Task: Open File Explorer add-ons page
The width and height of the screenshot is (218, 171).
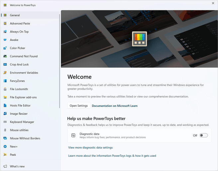Action: 30,97
